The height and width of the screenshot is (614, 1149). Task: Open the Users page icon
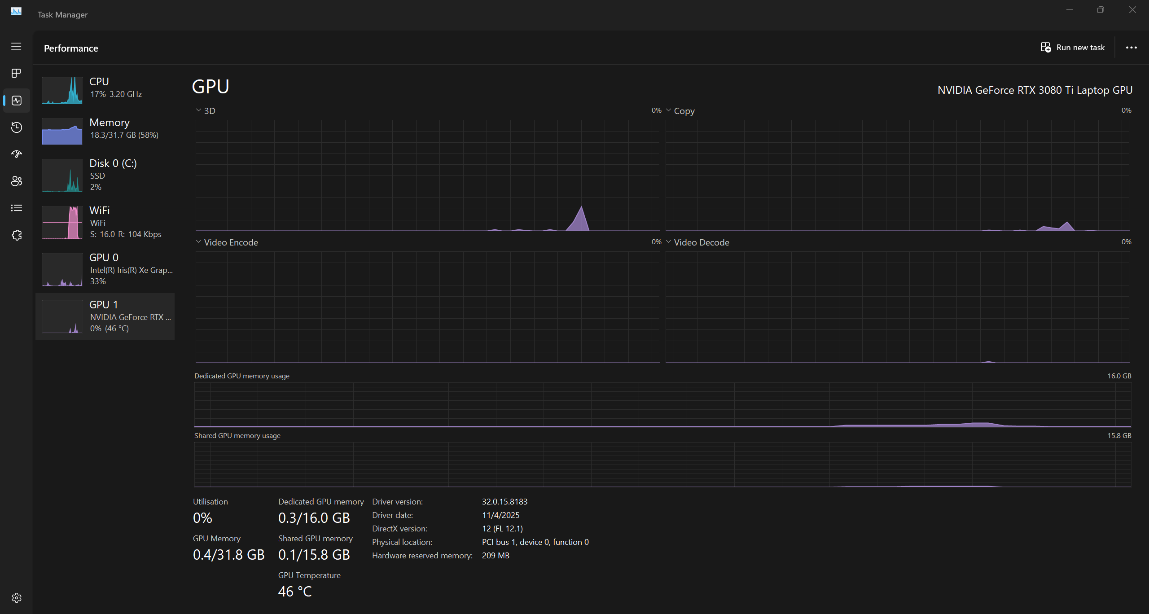click(16, 181)
